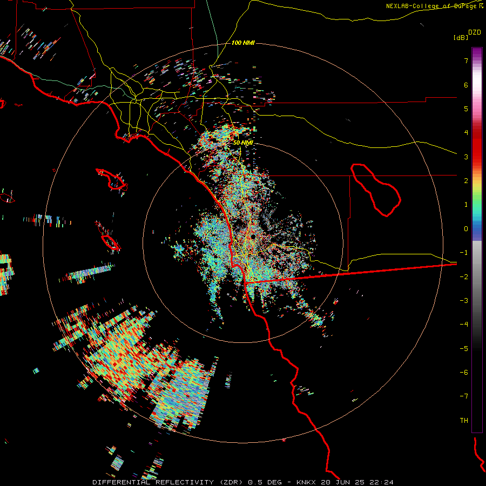
Task: Click the "DZD" legend label
Action: point(475,32)
